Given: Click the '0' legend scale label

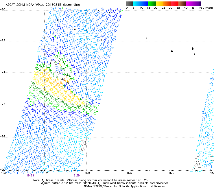Looking at the screenshot, I should [127, 8].
